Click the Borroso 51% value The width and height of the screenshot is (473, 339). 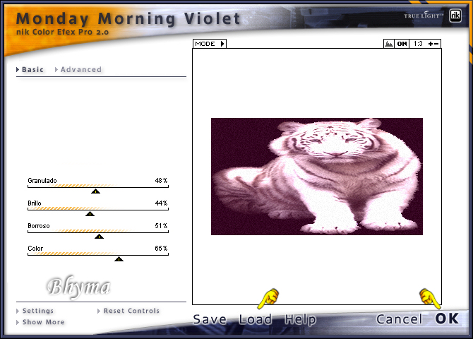[161, 226]
